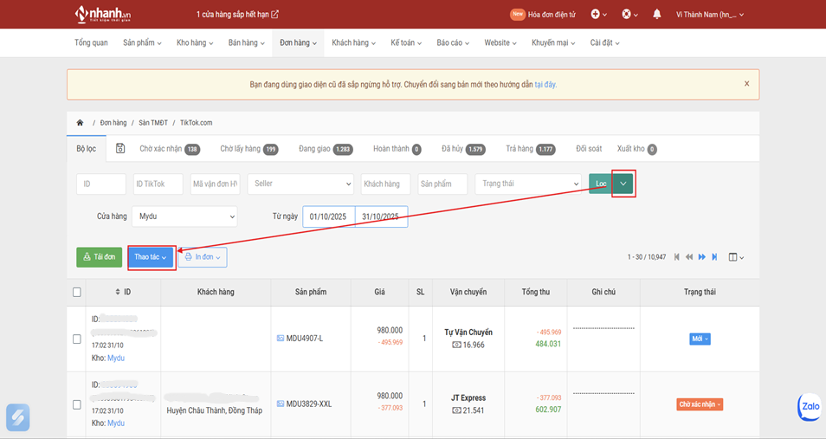
Task: Go to previous page of orders
Action: pos(689,257)
